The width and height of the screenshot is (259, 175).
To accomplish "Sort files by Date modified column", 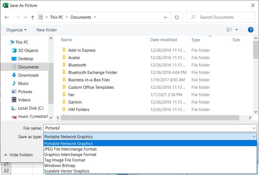I will point(163,40).
